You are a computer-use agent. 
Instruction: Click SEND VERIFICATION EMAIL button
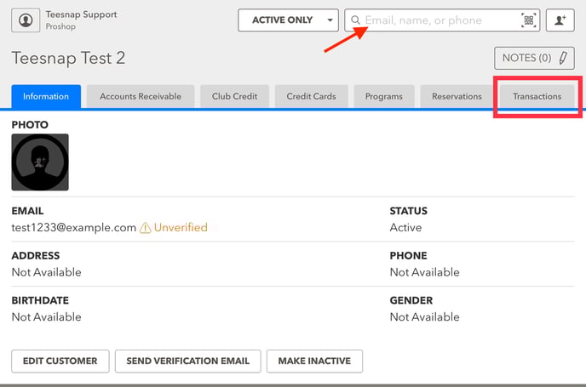pyautogui.click(x=187, y=361)
